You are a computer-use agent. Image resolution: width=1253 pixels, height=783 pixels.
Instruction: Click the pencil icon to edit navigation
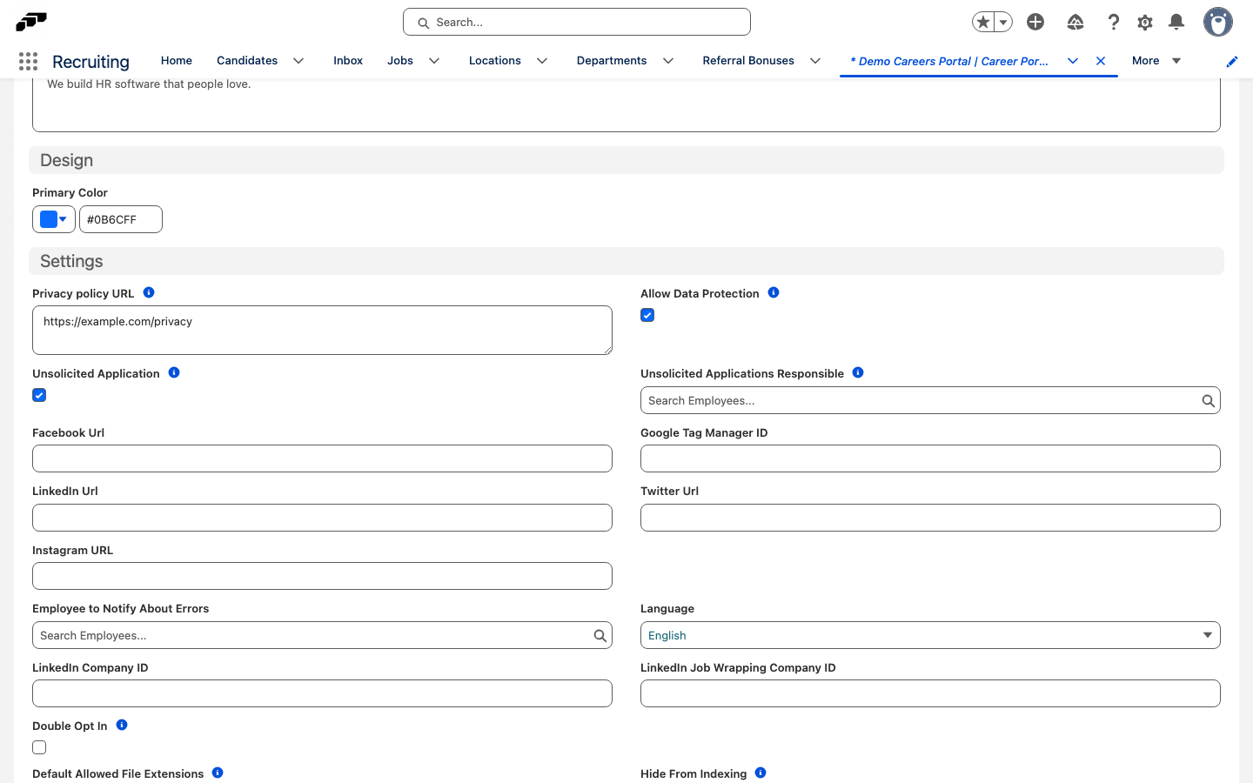coord(1232,61)
